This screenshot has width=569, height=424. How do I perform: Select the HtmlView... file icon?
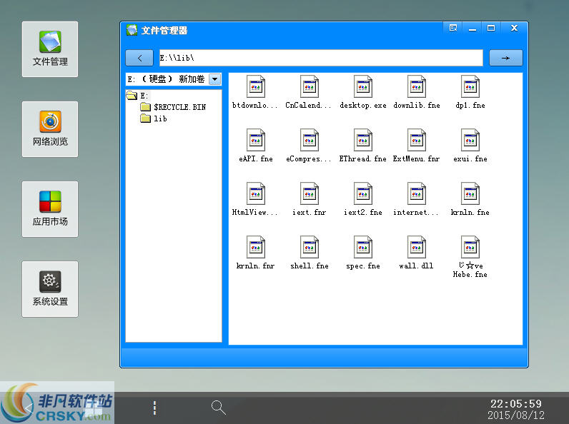255,194
